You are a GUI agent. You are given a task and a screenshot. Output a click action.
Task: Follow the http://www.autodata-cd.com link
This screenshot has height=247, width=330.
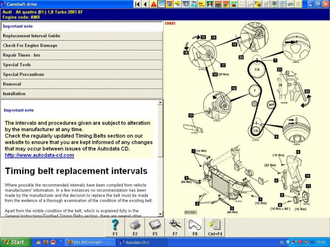point(39,155)
